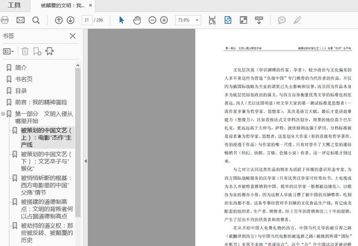Image resolution: width=358 pixels, height=246 pixels.
Task: Click the read mode download-arrow icon
Action: coord(259,20)
